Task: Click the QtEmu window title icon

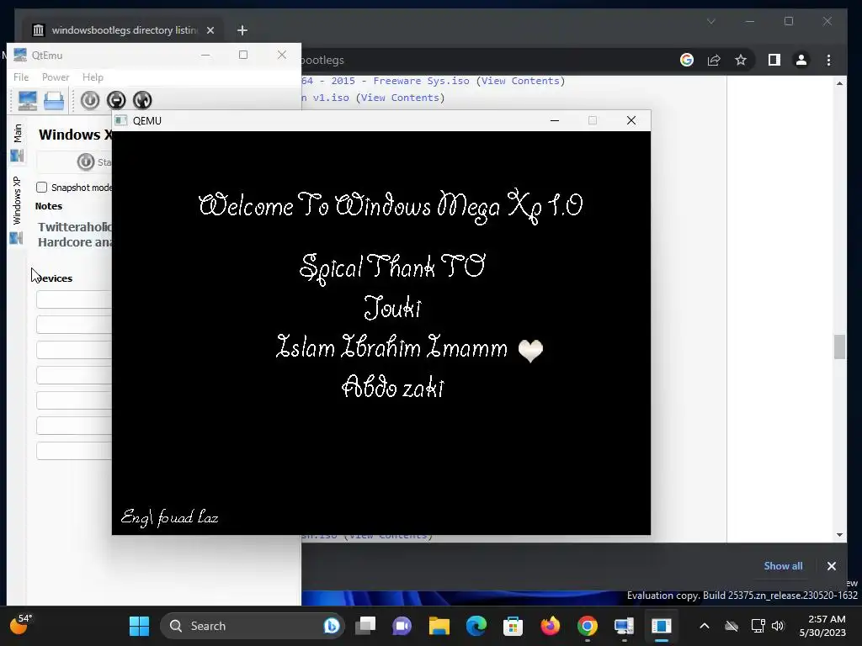Action: [x=20, y=55]
